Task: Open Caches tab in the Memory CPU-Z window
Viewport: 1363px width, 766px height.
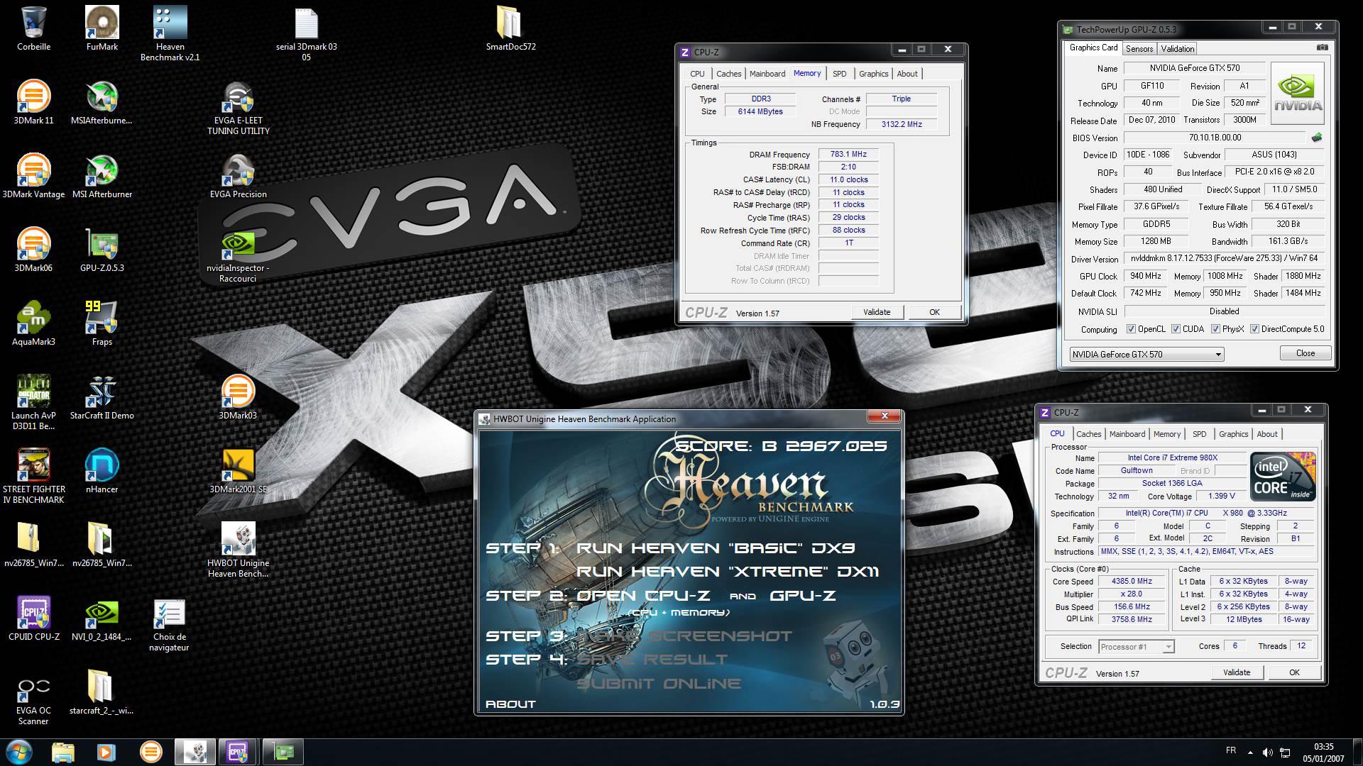Action: 728,74
